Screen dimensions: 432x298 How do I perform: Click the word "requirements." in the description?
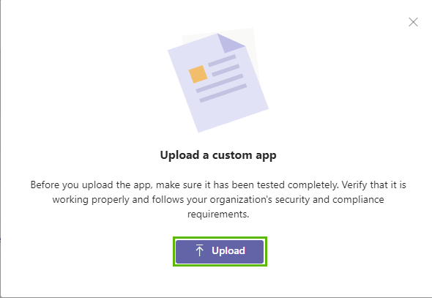[218, 214]
